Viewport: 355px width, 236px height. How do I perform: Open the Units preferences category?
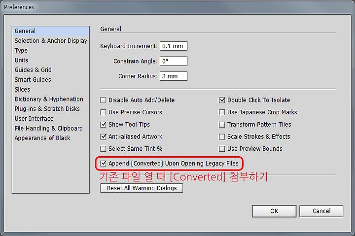click(x=51, y=60)
